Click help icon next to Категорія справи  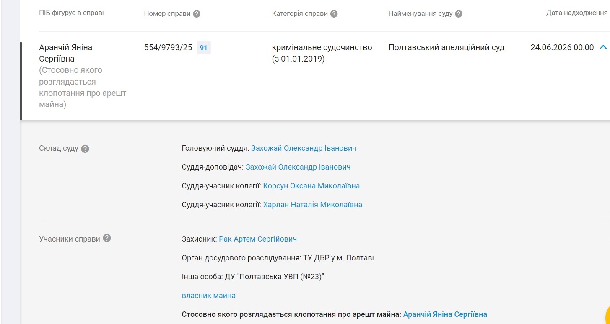334,14
